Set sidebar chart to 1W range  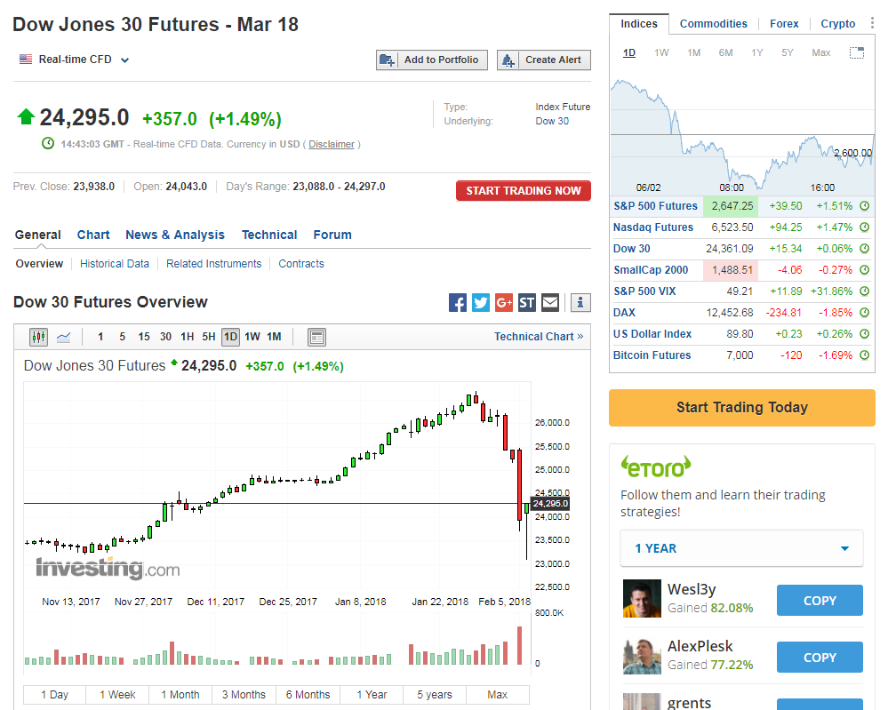pos(661,52)
